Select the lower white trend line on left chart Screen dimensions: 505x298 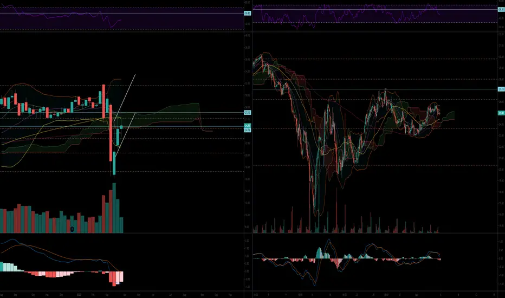coord(125,134)
